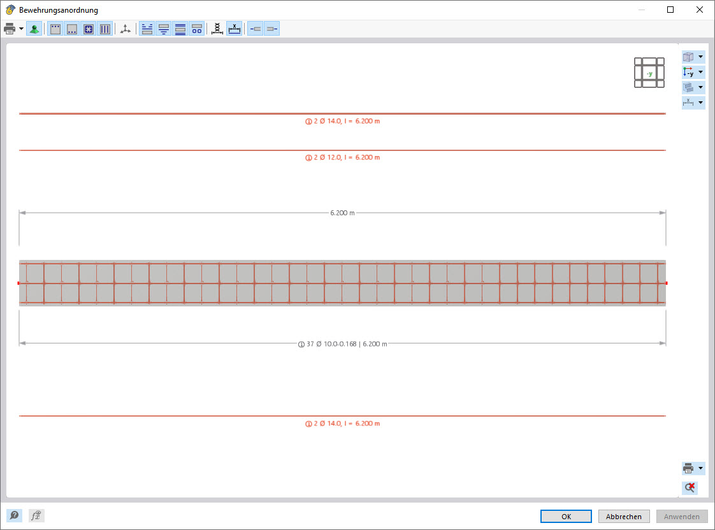Image resolution: width=715 pixels, height=530 pixels.
Task: Open the print dropdown arrow in the top toolbar
Action: 22,29
